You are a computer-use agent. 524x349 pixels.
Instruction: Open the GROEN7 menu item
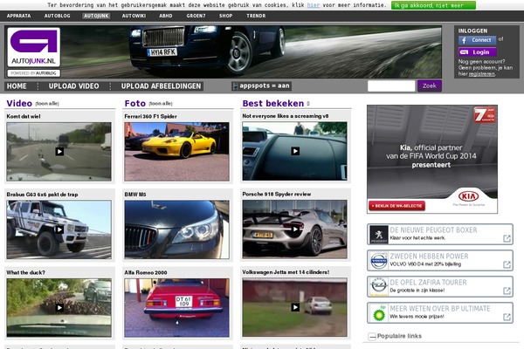coord(196,16)
